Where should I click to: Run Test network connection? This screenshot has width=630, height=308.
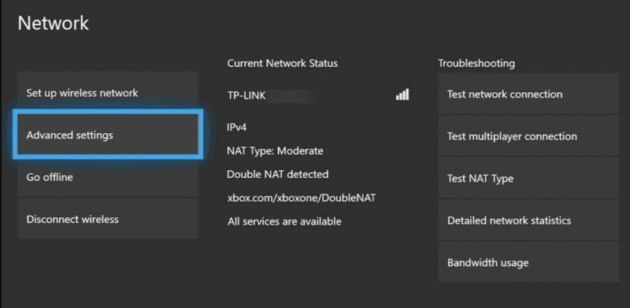528,94
